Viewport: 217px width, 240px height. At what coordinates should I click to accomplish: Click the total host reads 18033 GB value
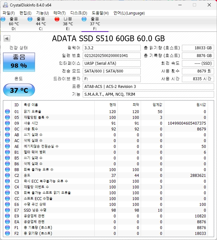(x=198, y=48)
